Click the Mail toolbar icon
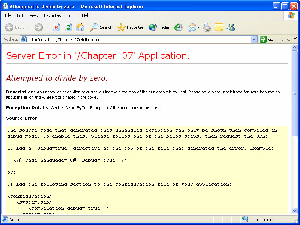Viewport: 300px width, 225px height. coord(192,27)
